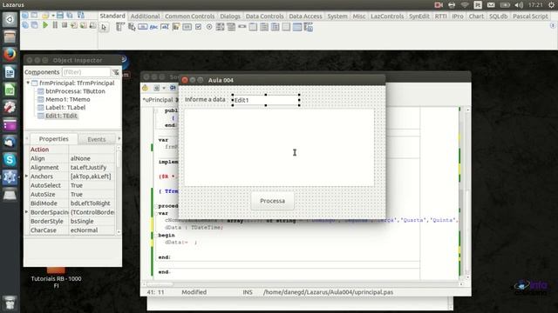Image resolution: width=558 pixels, height=313 pixels.
Task: Pick the TEdit component in palette
Action: [165, 27]
